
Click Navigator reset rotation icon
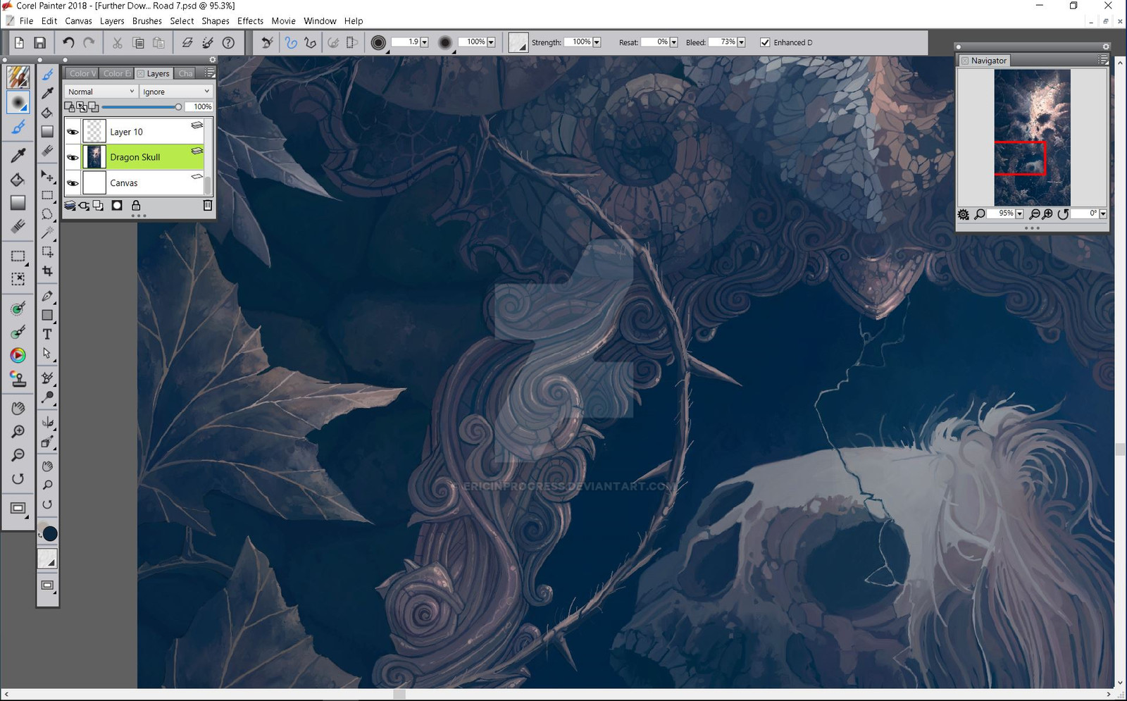point(1063,214)
